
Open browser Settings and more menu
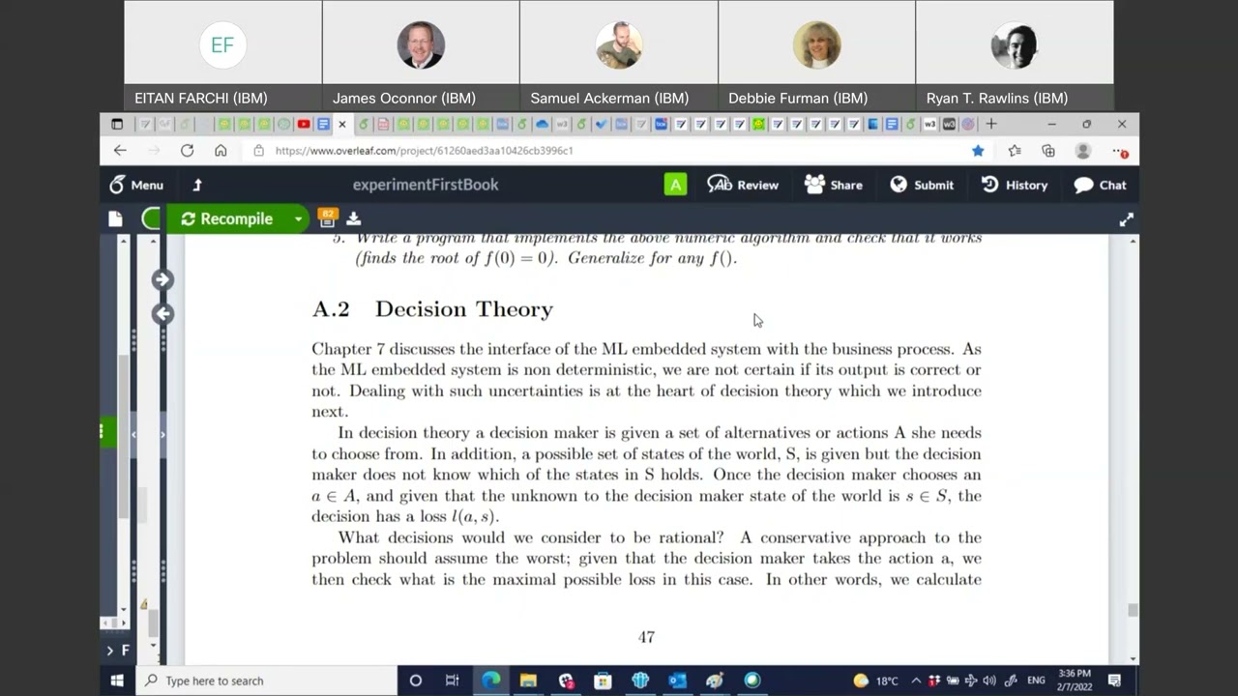point(1120,151)
